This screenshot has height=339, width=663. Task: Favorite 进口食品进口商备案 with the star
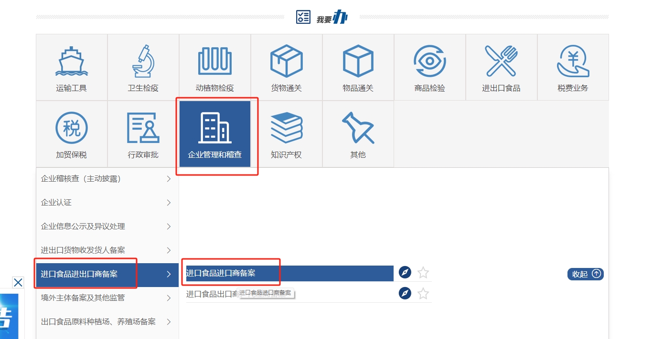pos(423,273)
